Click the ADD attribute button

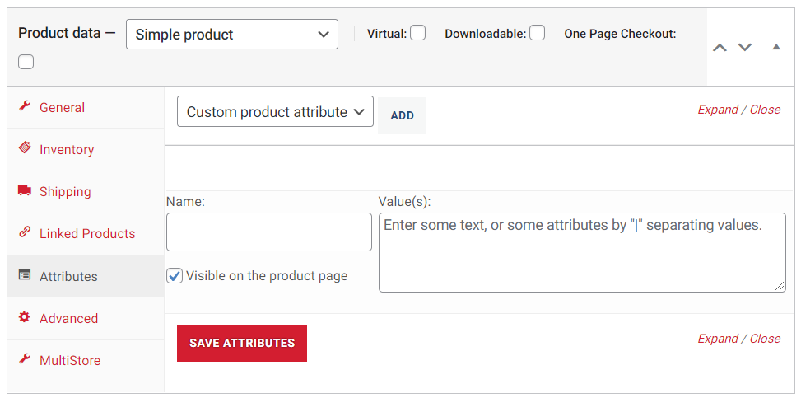point(402,115)
